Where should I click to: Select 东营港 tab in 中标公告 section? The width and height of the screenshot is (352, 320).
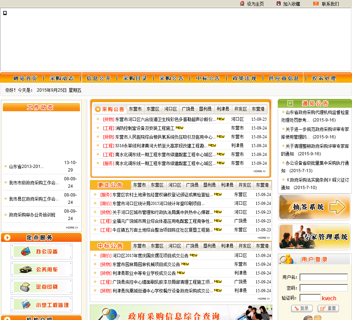click(262, 246)
